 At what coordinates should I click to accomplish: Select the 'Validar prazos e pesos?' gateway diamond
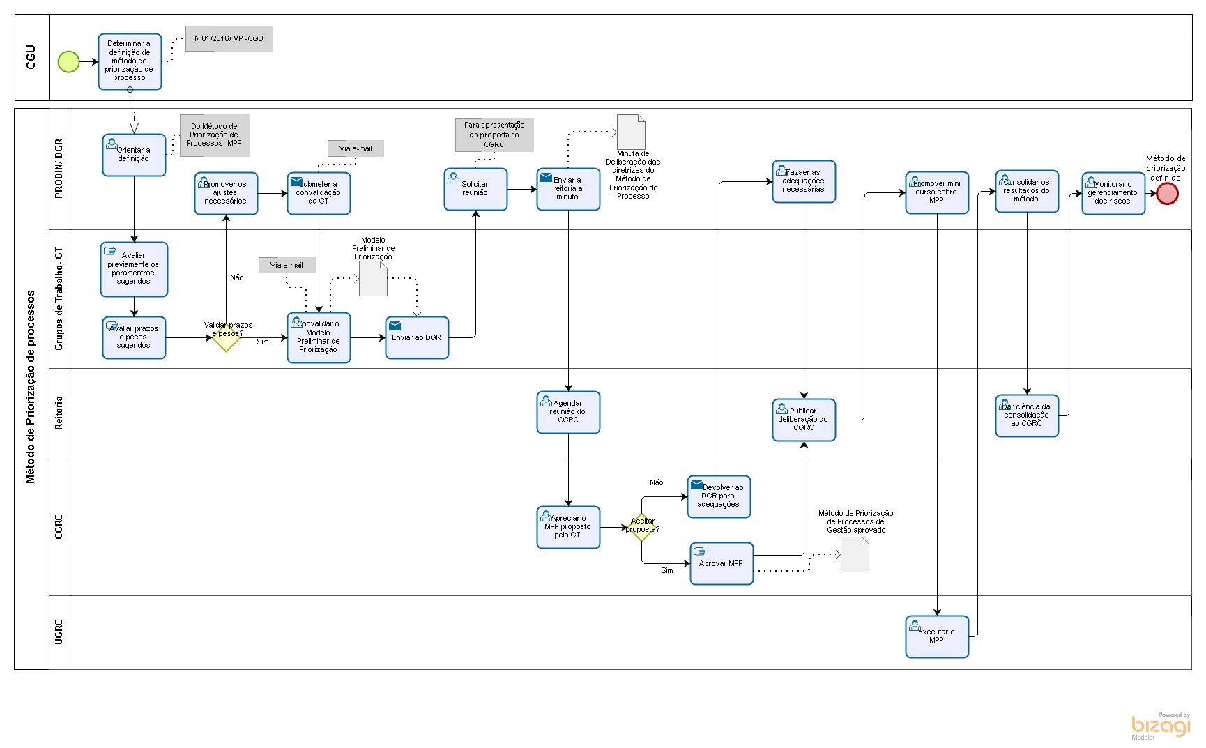pos(227,337)
